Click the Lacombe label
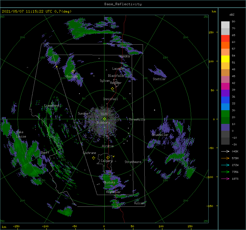 [x=118, y=69]
